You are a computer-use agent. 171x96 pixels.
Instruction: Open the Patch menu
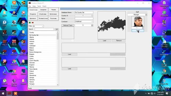(x=44, y=6)
